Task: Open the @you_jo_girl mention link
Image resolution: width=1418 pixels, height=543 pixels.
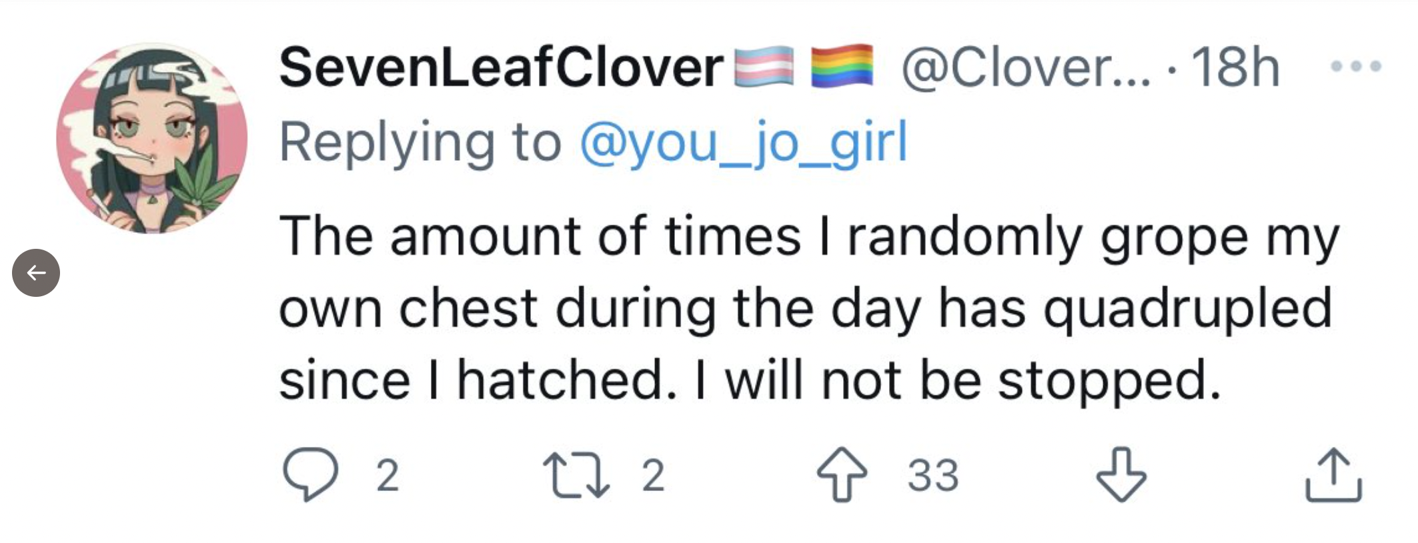Action: [x=744, y=141]
